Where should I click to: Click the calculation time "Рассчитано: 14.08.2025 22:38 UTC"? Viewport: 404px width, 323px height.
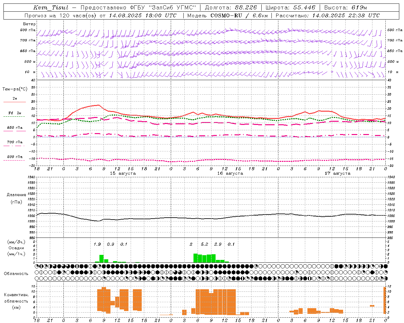(x=328, y=15)
